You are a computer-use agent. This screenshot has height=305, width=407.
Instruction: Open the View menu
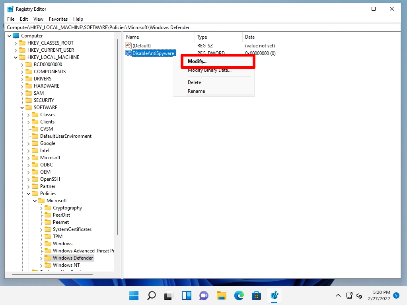pos(38,19)
